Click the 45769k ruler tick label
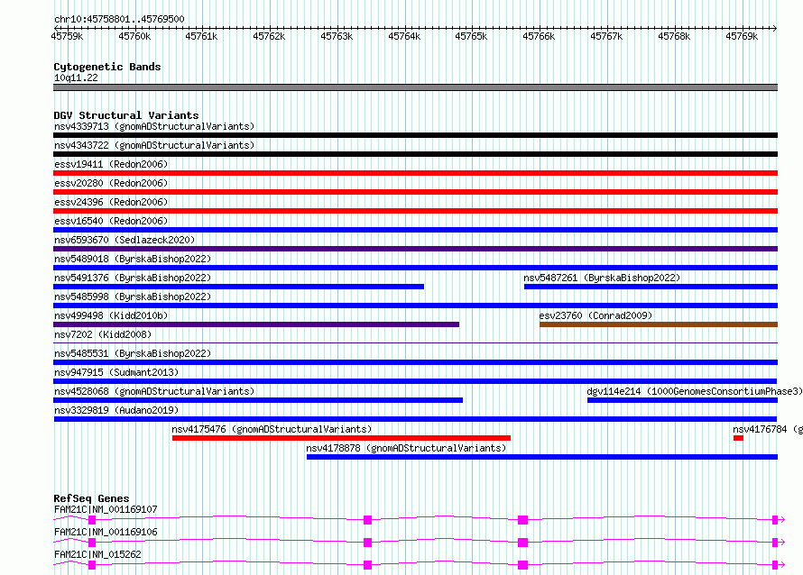Screen dimensions: 803x575 742,36
